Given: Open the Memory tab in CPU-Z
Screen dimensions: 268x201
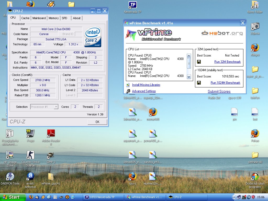Looking at the screenshot, I should (x=53, y=18).
